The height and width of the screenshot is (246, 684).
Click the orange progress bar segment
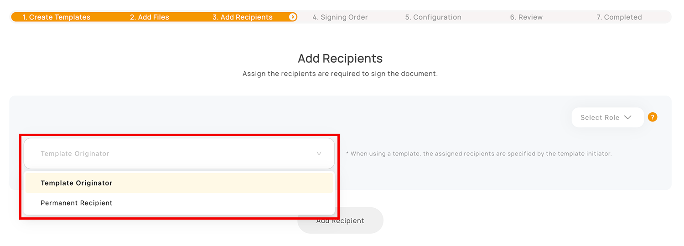[x=154, y=17]
